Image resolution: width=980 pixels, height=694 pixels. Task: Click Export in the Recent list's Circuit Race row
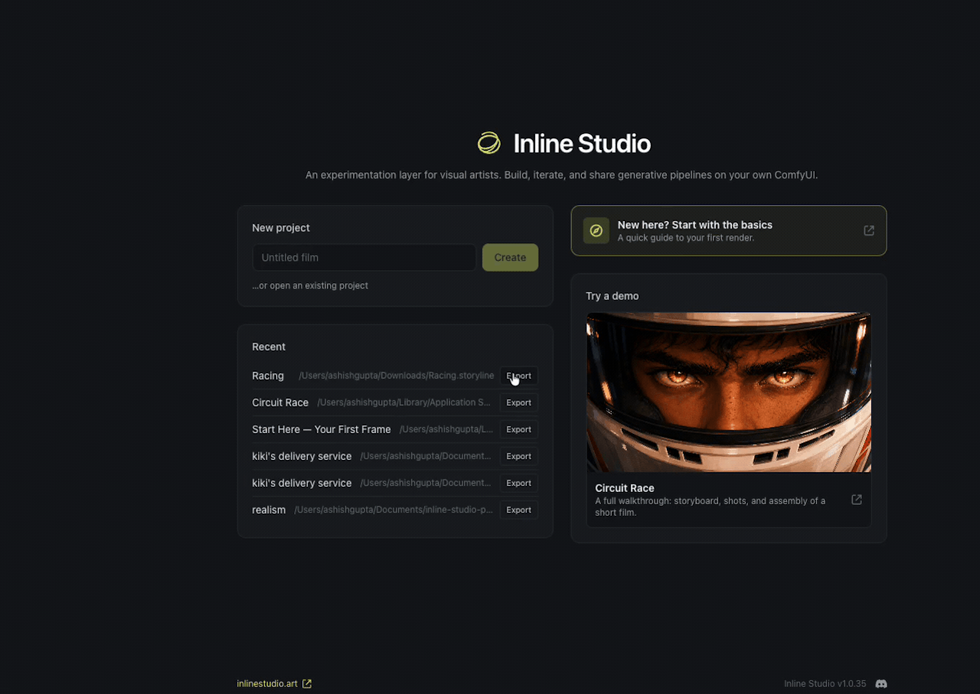tap(518, 402)
